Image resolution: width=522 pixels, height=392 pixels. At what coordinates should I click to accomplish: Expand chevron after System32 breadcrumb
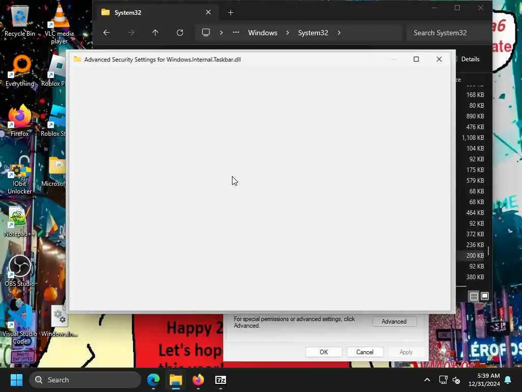pos(339,33)
